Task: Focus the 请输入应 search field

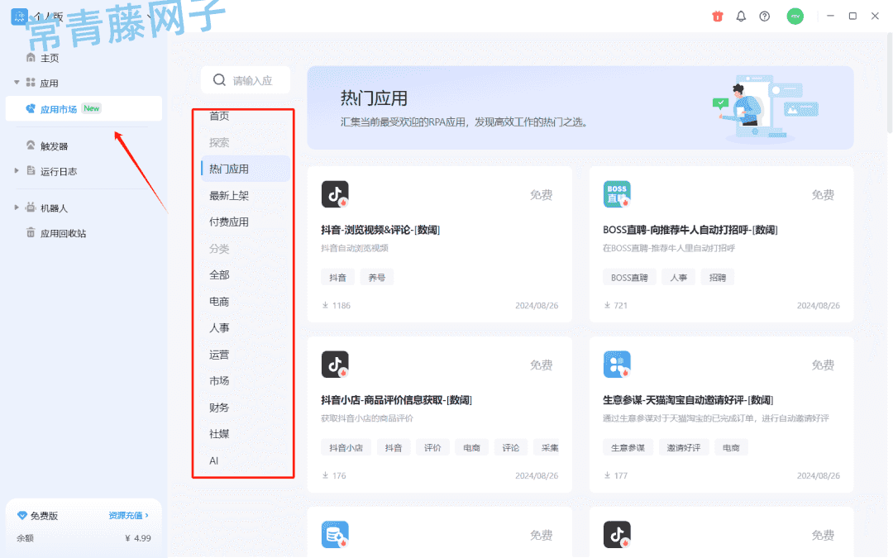Action: (246, 80)
